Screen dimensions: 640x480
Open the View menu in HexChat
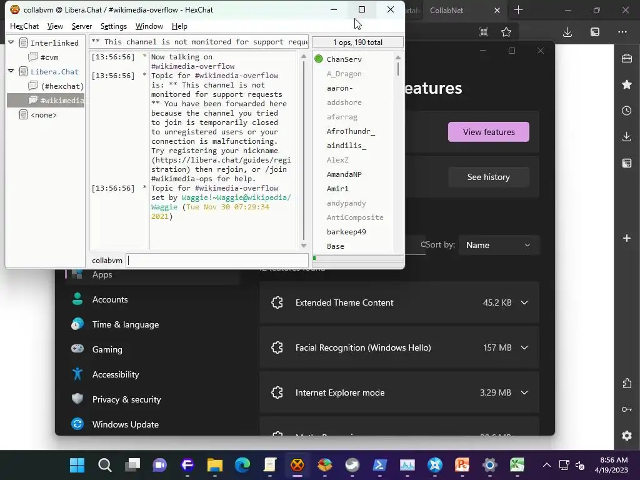(55, 26)
